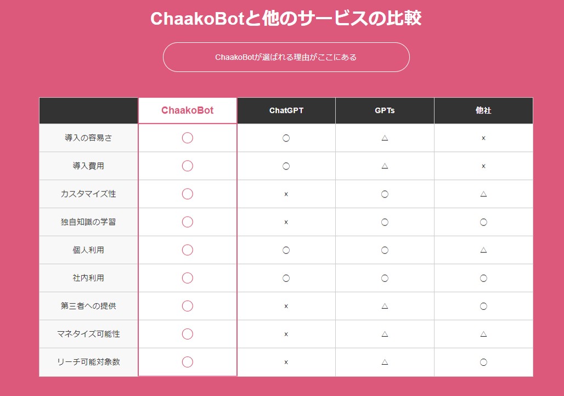564x396 pixels.
Task: Select the ChaakoBot column header
Action: pos(187,110)
